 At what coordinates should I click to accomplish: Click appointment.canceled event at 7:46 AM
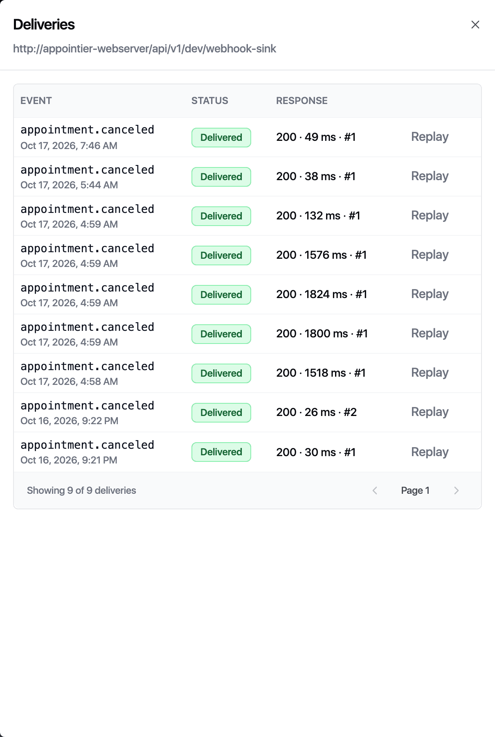(88, 130)
